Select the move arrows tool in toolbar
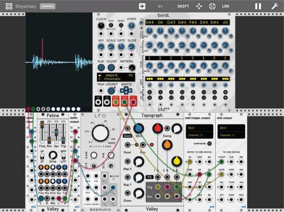The height and width of the screenshot is (212, 284). click(x=199, y=7)
